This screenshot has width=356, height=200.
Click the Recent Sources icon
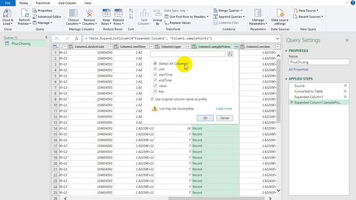click(x=295, y=17)
